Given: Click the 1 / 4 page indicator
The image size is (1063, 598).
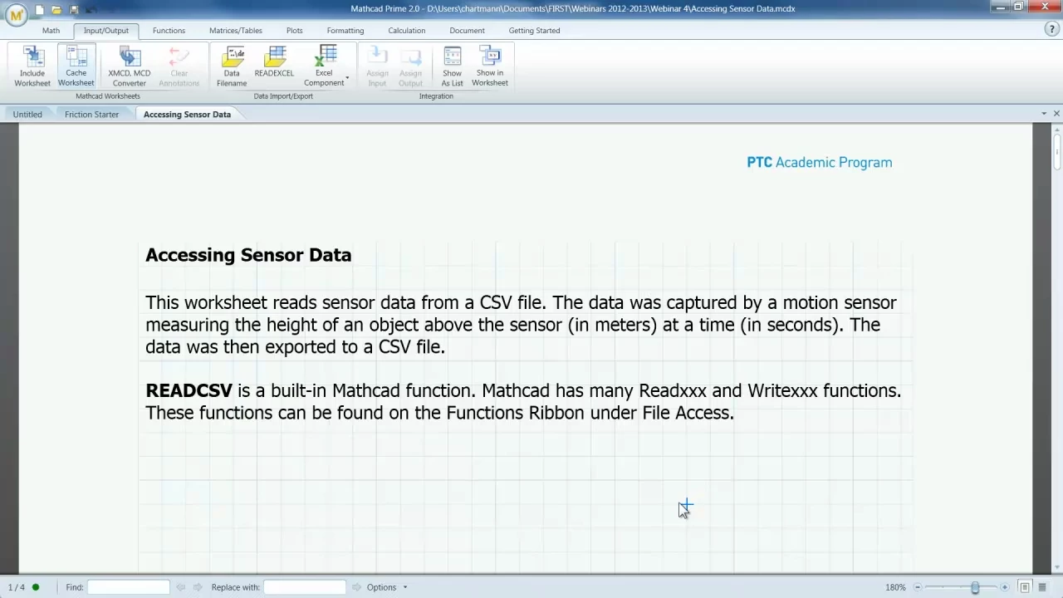Looking at the screenshot, I should [x=17, y=587].
